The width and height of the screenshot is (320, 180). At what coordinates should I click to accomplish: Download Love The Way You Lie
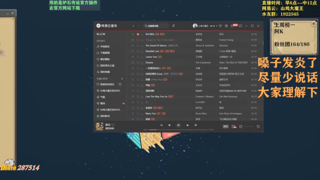click(x=142, y=96)
